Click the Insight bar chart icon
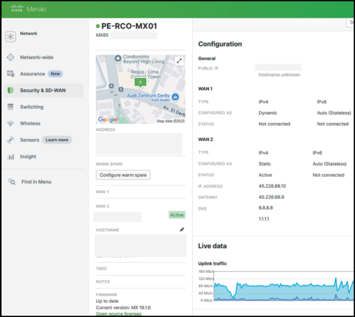The width and height of the screenshot is (355, 317). 10,156
